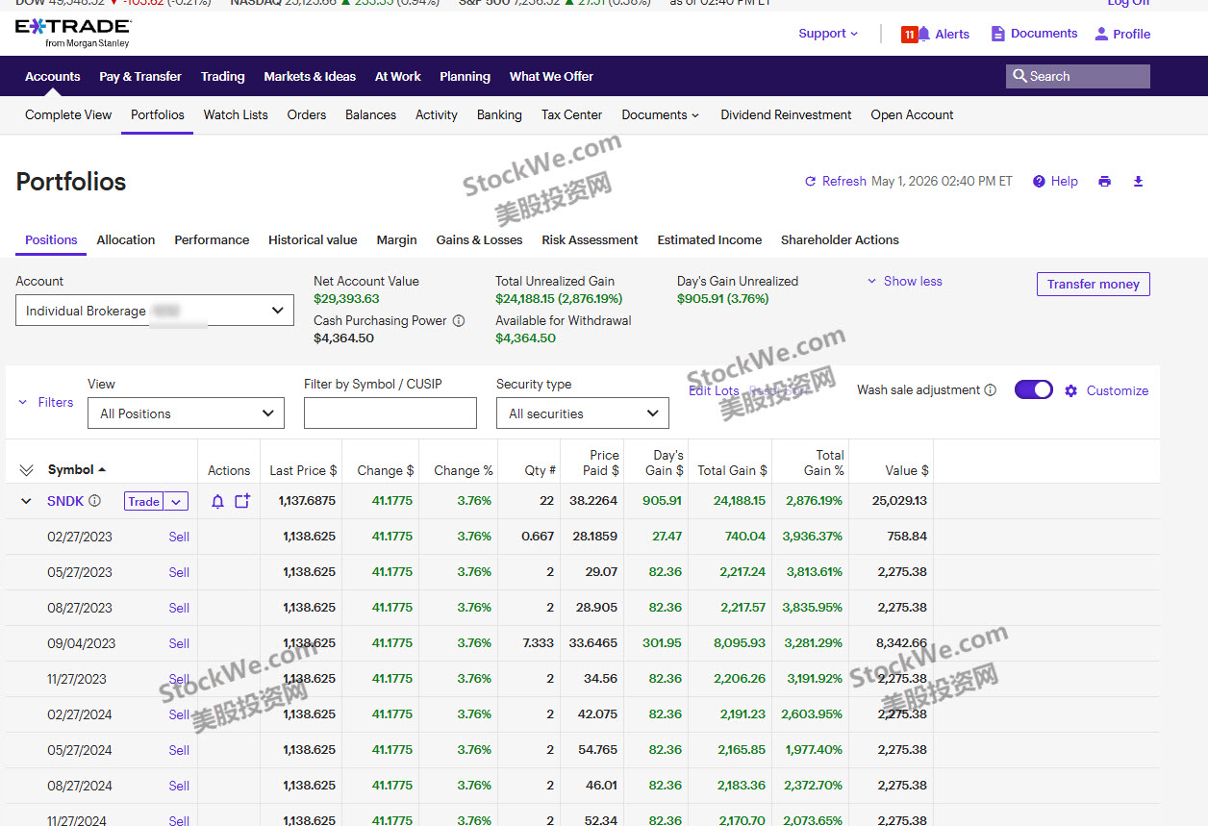1208x826 pixels.
Task: Click the Refresh icon
Action: pos(811,182)
